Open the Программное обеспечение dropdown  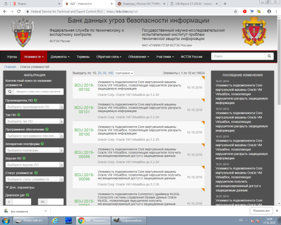[x=35, y=135]
